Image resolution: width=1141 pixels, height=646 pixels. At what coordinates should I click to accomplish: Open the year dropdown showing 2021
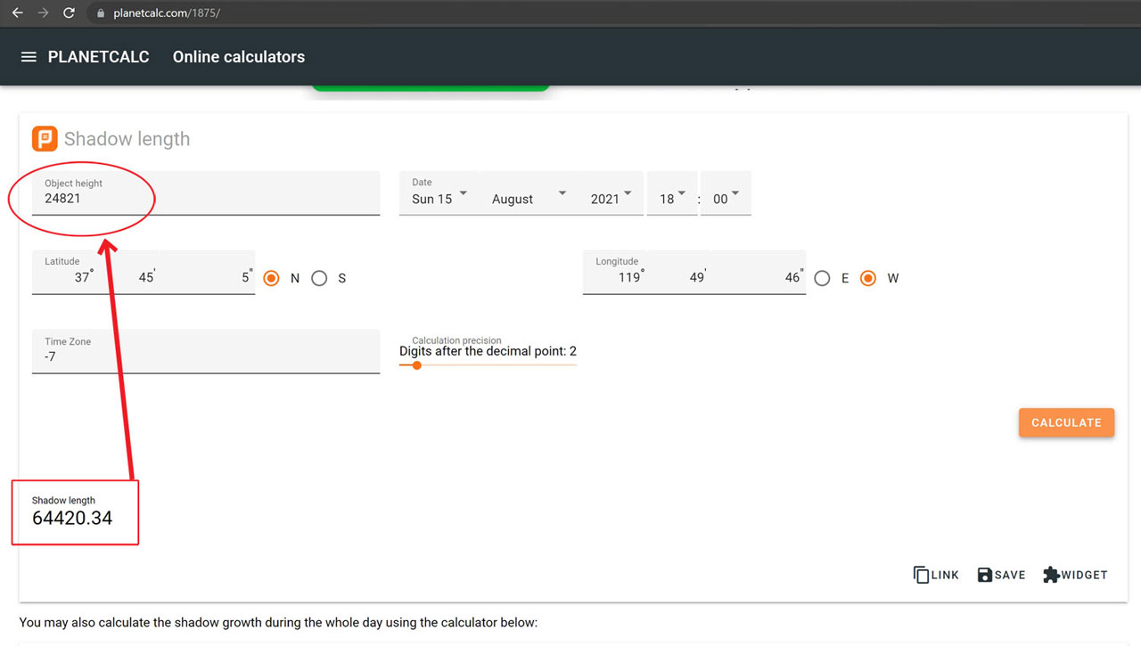(x=611, y=198)
